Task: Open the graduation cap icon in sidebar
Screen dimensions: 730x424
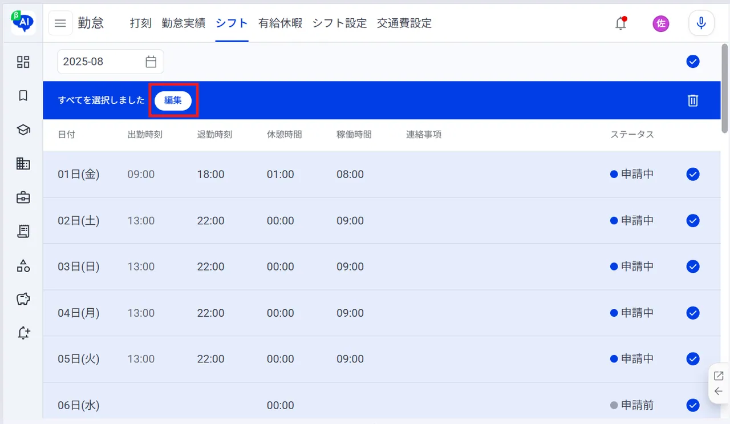Action: coord(23,130)
